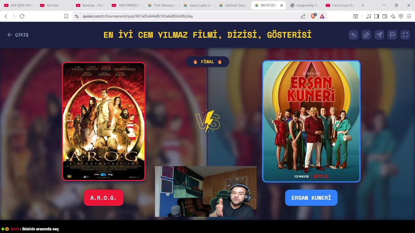Switch to HER İŞİNİ YAPA tab

pyautogui.click(x=18, y=5)
